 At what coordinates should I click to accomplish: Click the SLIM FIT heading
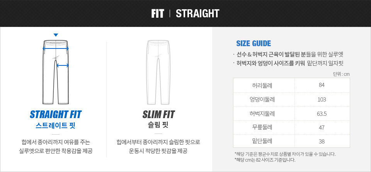(158, 115)
